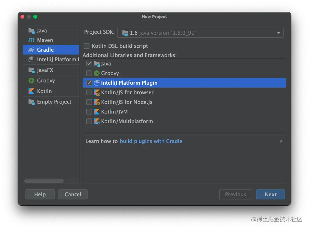
Task: Click the external link arrow icon in the description panel
Action: point(281,141)
